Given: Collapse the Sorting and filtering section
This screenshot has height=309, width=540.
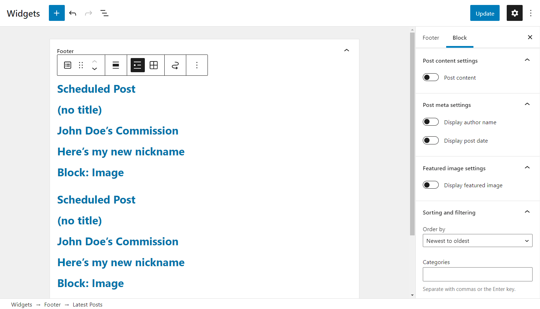Looking at the screenshot, I should click(527, 212).
